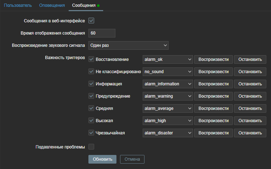The height and width of the screenshot is (169, 271).
Task: Open the no_sound dropdown list
Action: click(168, 72)
